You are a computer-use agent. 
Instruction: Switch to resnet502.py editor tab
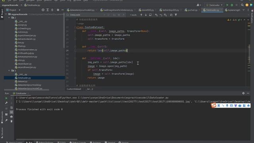(146, 10)
